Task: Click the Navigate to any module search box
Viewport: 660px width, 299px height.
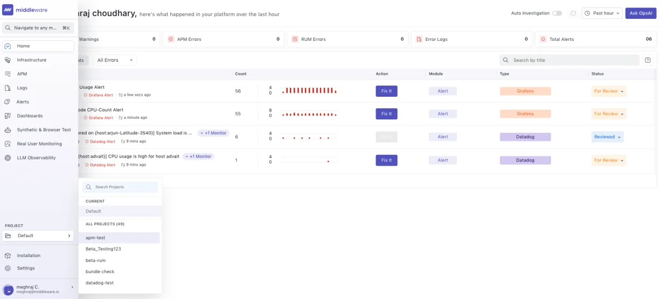Action: 38,27
